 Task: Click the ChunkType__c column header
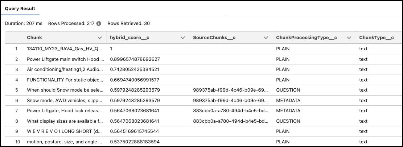(x=377, y=38)
